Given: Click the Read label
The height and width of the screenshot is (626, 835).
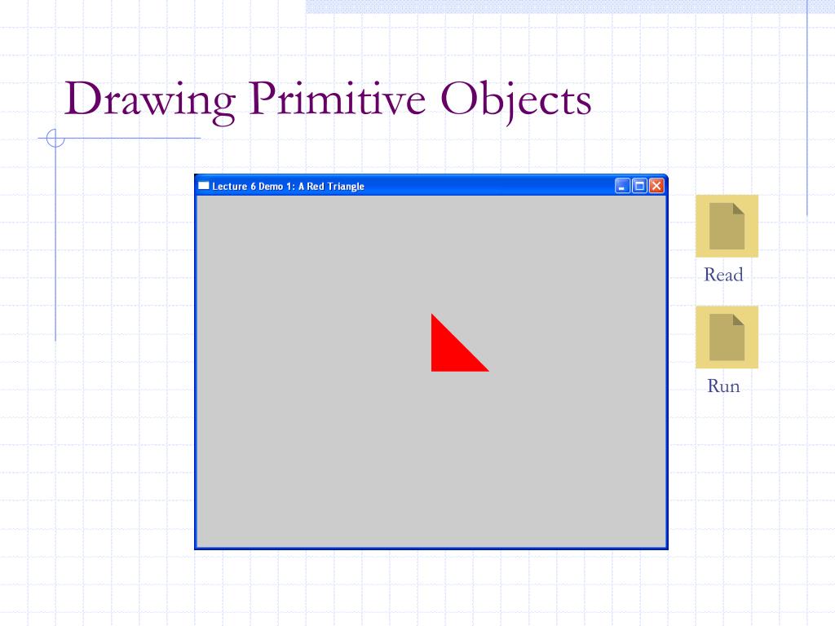Looking at the screenshot, I should pyautogui.click(x=723, y=275).
